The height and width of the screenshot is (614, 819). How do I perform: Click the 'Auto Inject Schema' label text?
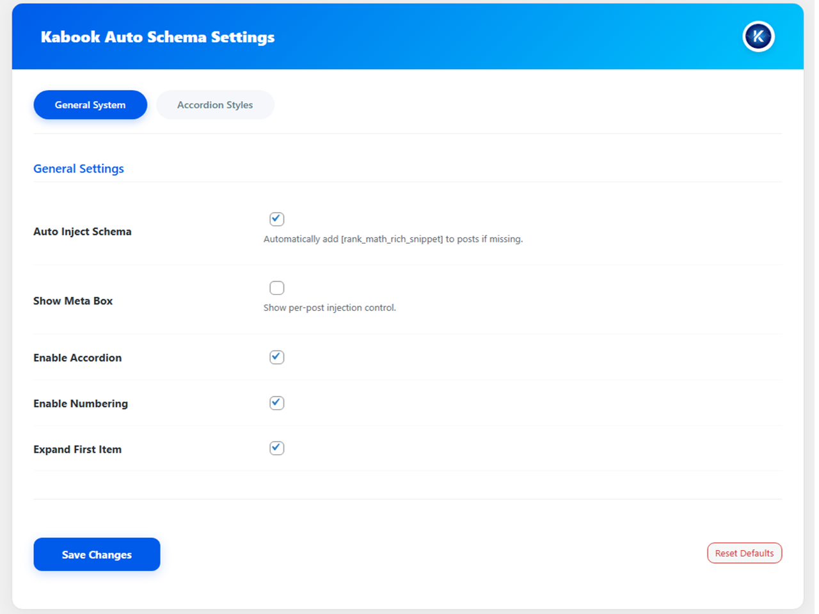click(x=83, y=232)
